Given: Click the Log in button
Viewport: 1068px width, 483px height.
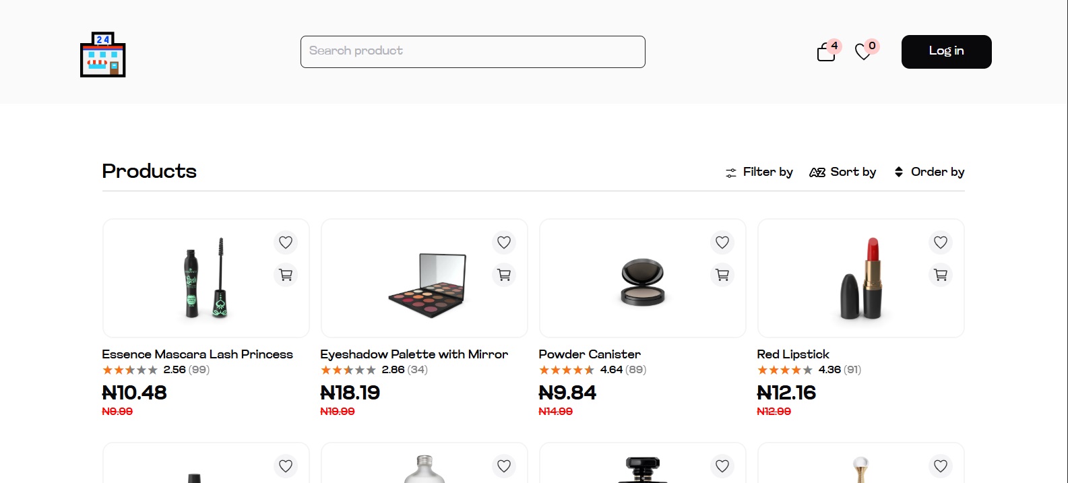Looking at the screenshot, I should coord(946,51).
